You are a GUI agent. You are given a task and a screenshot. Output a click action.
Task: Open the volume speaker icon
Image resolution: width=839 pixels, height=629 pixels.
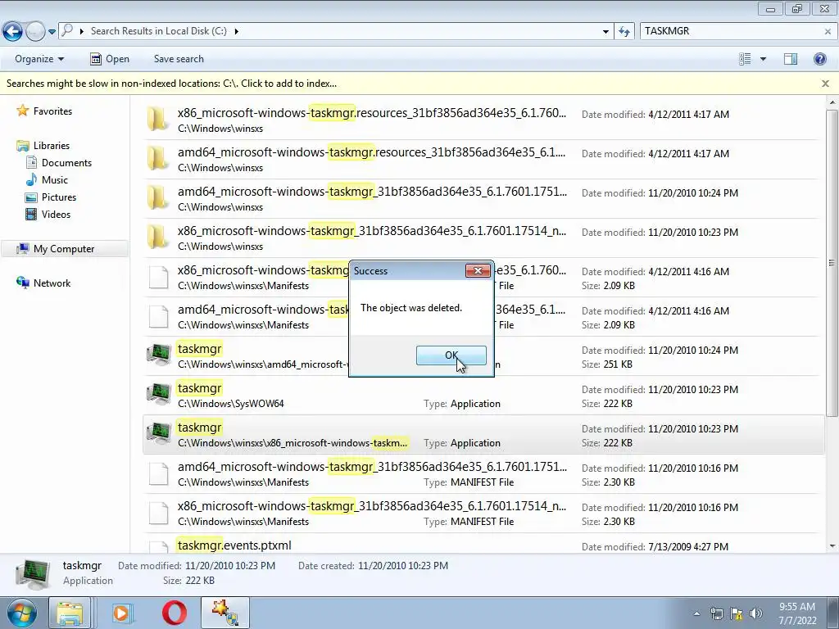756,613
